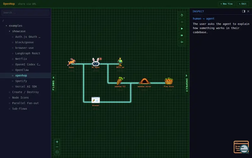Click the SKILL.md globe node
This screenshot has height=158, width=252.
coord(120,62)
